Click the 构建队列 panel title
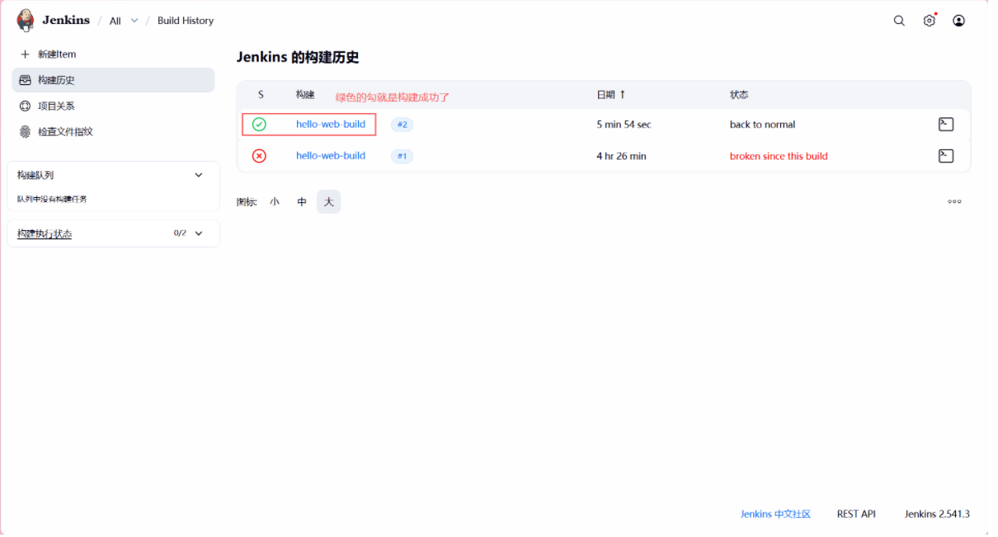 tap(35, 175)
